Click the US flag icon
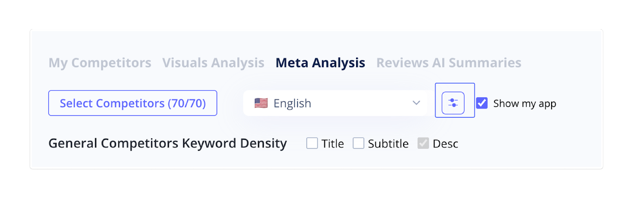 (261, 103)
